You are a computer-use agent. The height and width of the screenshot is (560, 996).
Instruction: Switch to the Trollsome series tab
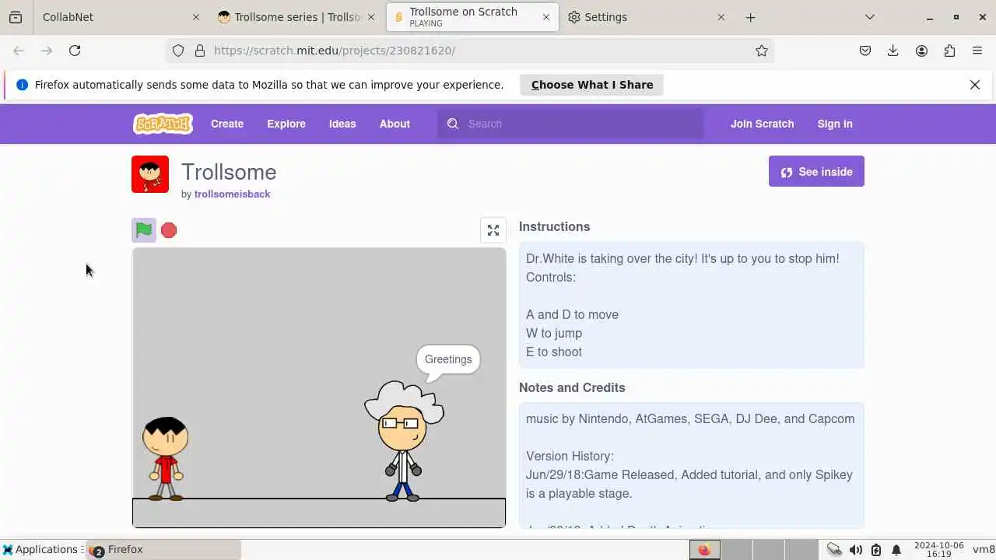[x=296, y=17]
